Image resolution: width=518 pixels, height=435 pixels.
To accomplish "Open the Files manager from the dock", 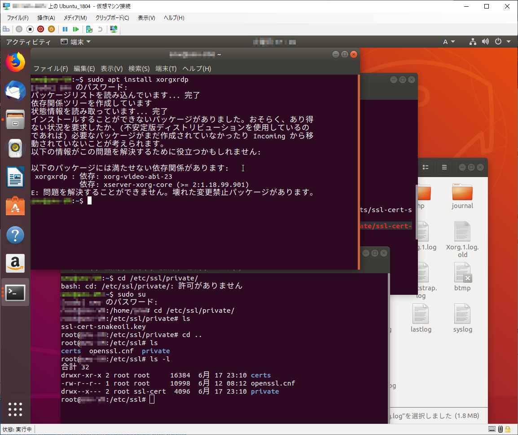I will (15, 119).
